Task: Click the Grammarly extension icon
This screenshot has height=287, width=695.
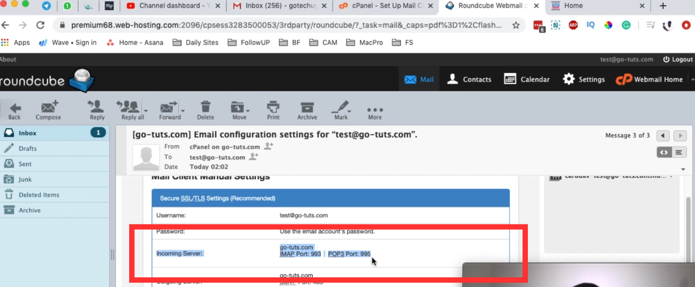Action: pos(626,25)
